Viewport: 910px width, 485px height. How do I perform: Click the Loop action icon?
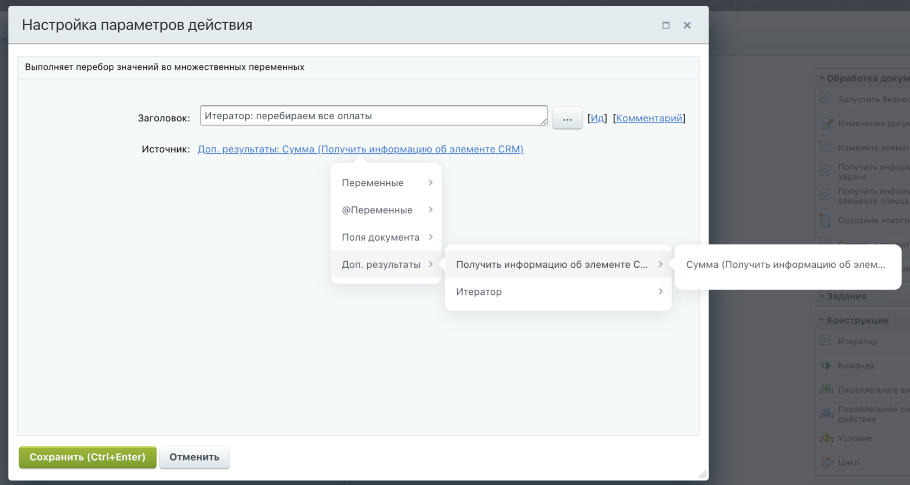(x=827, y=462)
